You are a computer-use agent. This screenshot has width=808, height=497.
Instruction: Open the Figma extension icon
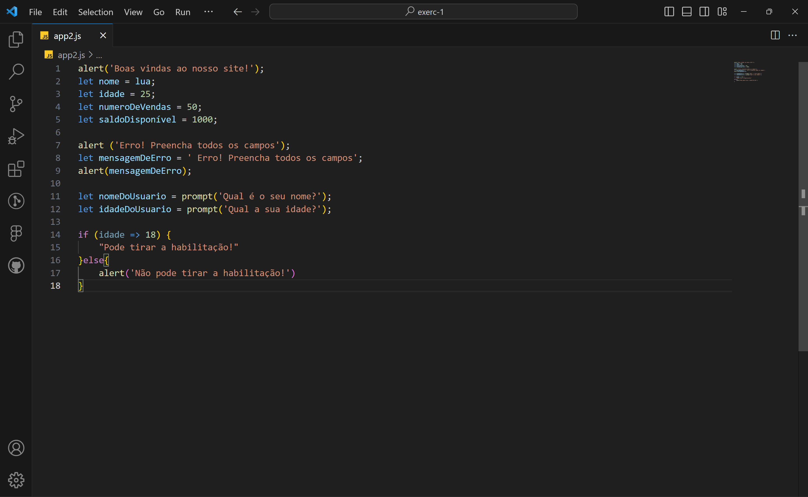click(x=16, y=233)
